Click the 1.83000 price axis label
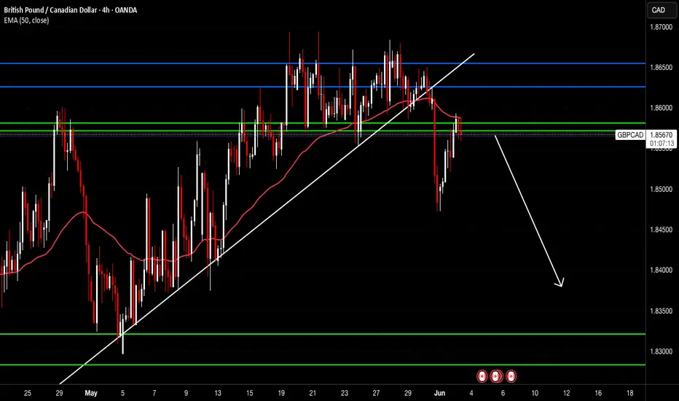This screenshot has width=679, height=401. point(662,351)
